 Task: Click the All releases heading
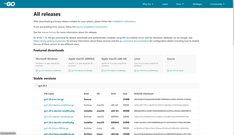(x=47, y=14)
